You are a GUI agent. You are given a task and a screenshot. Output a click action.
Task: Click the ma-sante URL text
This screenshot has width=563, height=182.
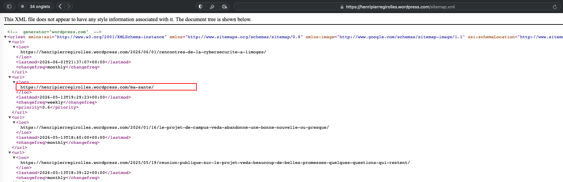(87, 87)
